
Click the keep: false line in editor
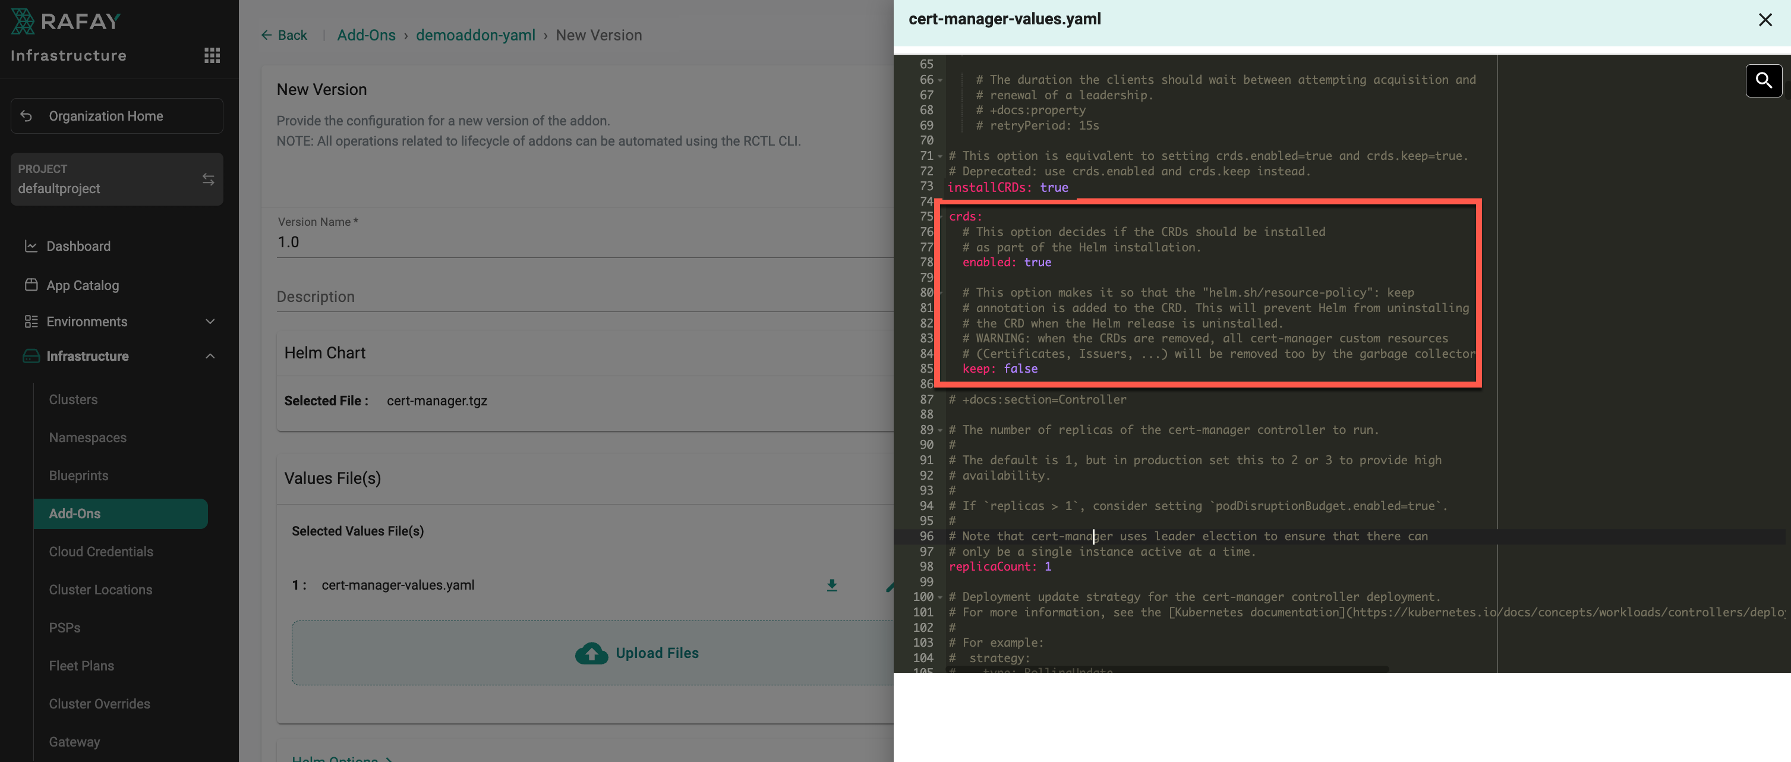(1000, 369)
